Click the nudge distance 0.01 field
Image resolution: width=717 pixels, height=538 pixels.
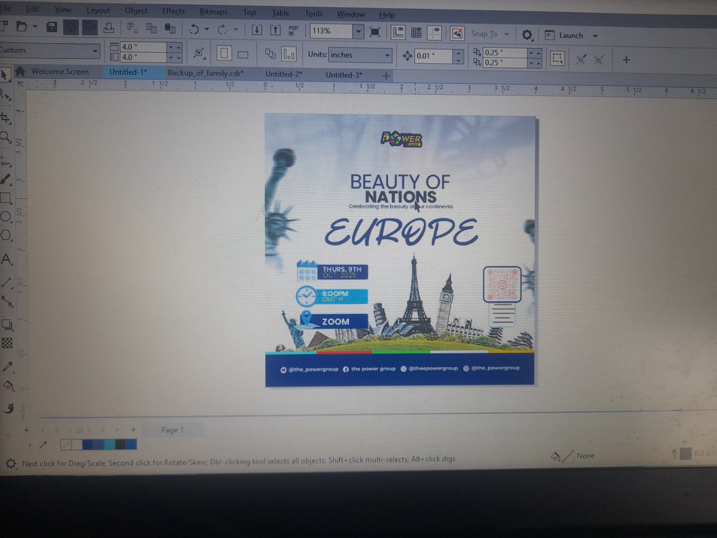[x=434, y=56]
